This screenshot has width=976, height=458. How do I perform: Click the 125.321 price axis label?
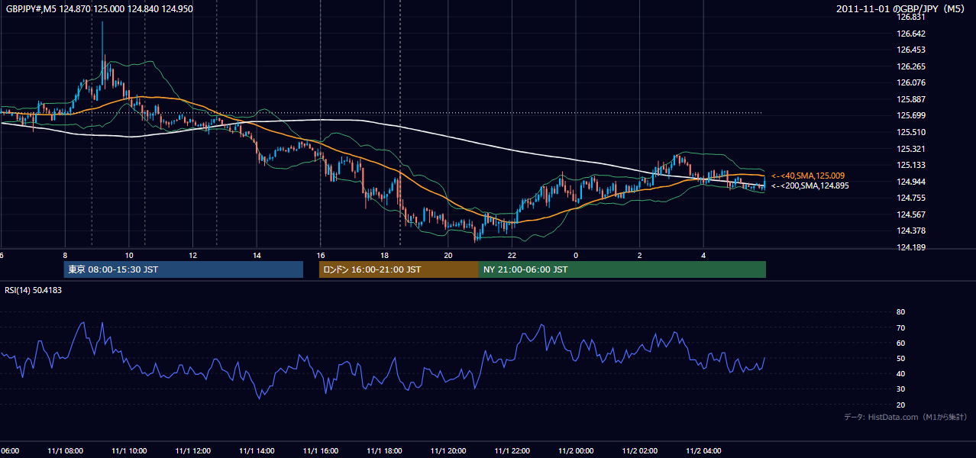912,149
